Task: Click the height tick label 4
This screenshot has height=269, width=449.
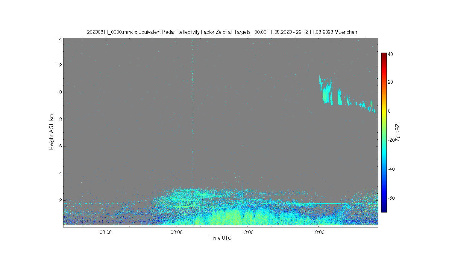Action: pos(60,173)
